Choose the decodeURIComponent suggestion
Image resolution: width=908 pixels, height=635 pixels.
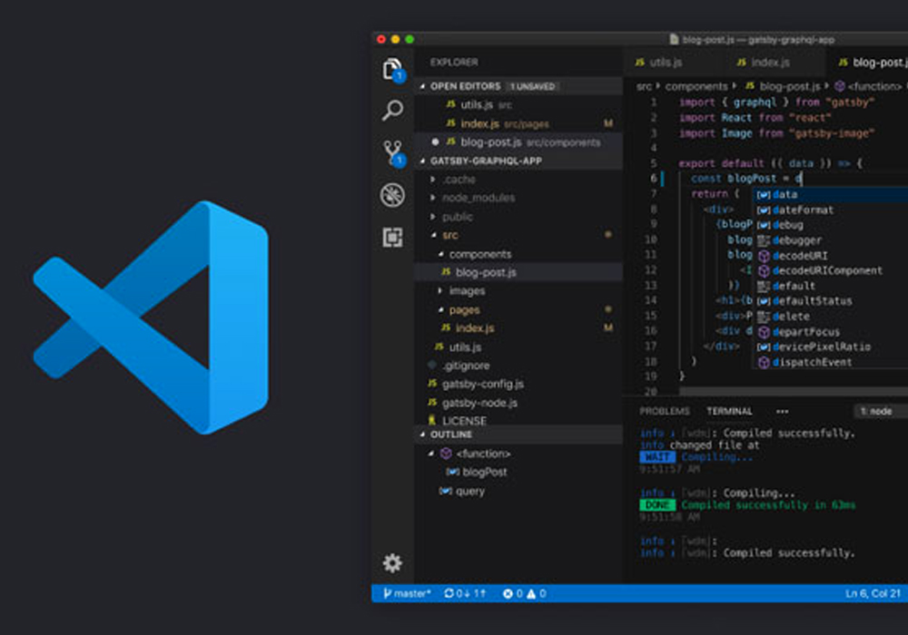(830, 270)
